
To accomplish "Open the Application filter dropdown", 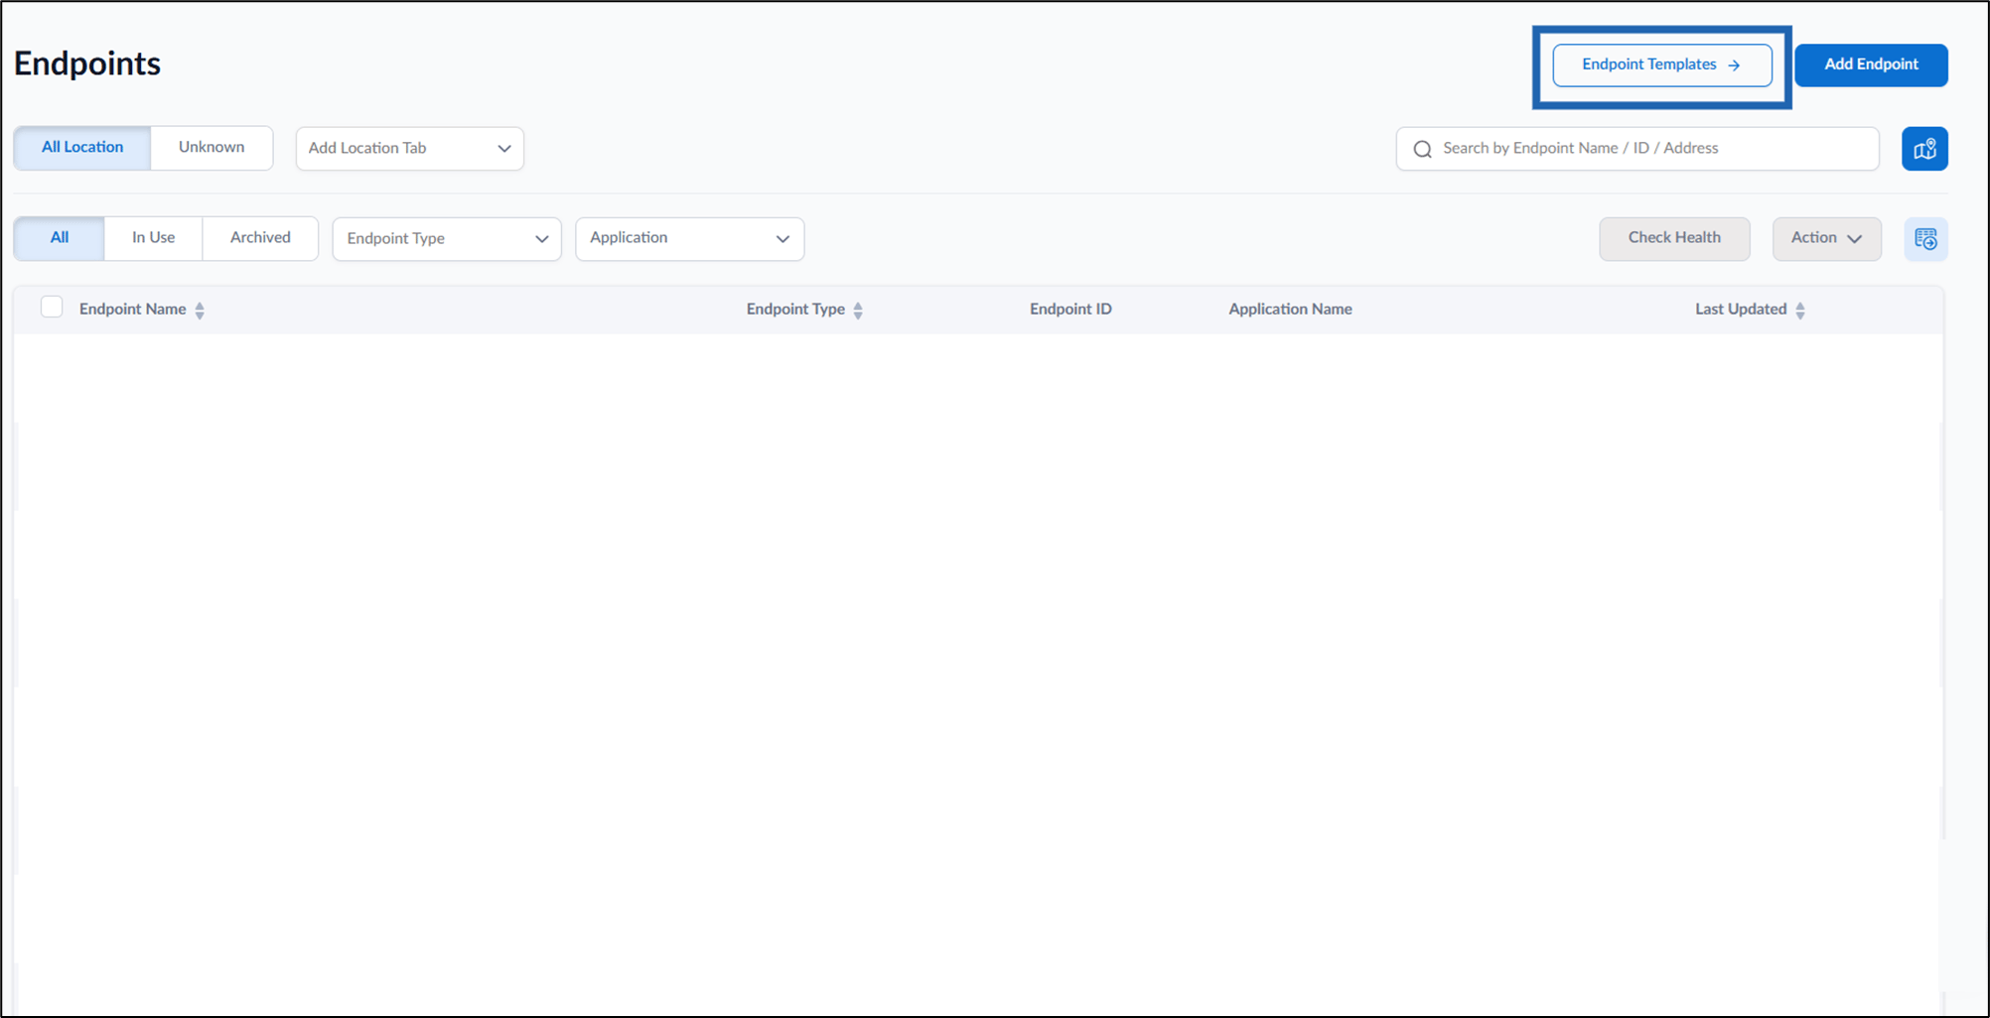I will tap(689, 239).
